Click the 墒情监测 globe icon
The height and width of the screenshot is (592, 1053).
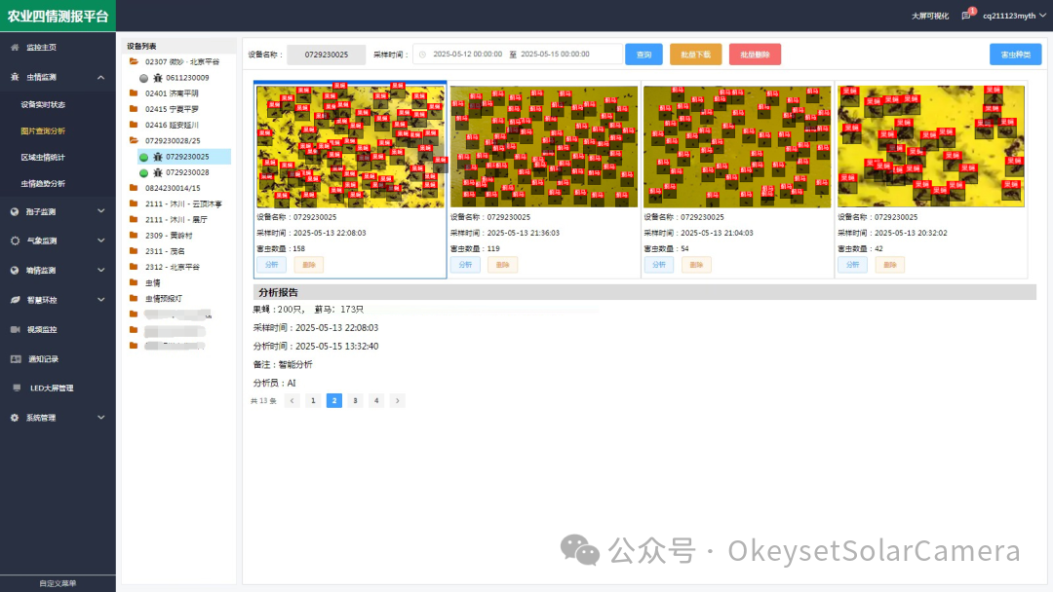[x=15, y=270]
